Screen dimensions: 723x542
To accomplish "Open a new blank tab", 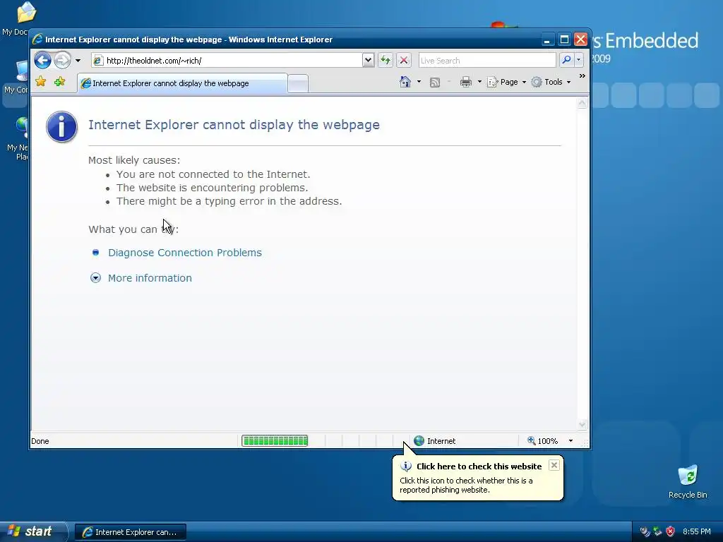I will point(299,84).
